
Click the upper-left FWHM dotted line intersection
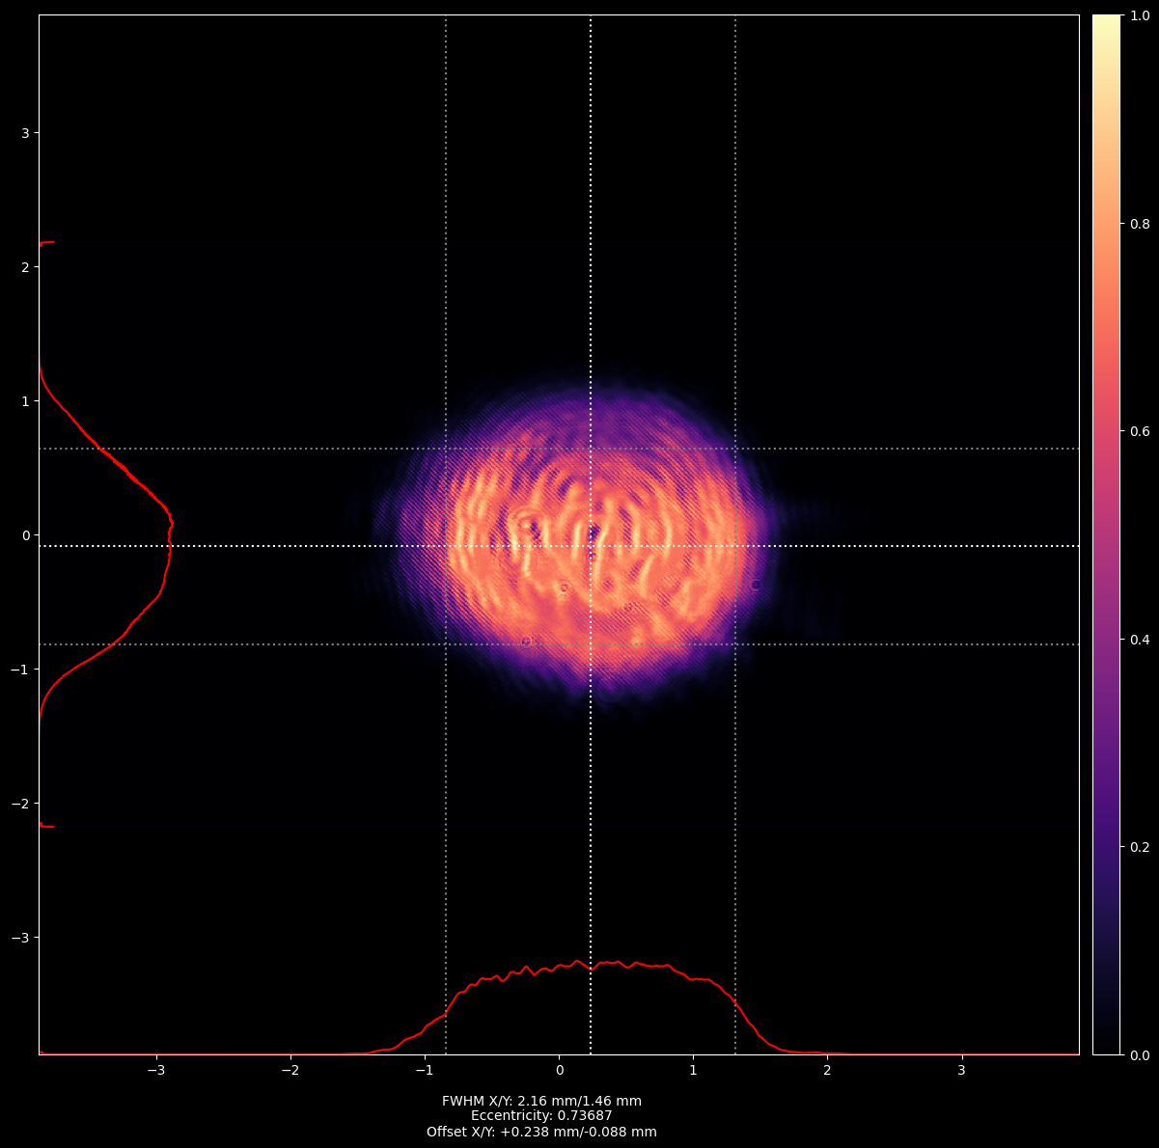point(446,449)
